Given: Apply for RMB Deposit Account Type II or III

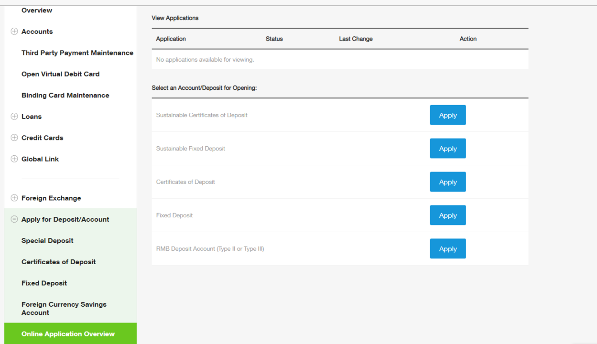Looking at the screenshot, I should pyautogui.click(x=447, y=248).
